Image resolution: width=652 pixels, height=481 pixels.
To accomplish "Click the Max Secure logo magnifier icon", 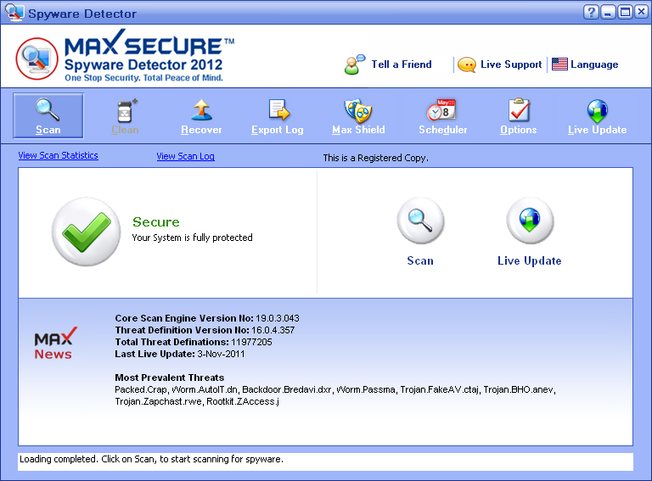I will point(37,59).
